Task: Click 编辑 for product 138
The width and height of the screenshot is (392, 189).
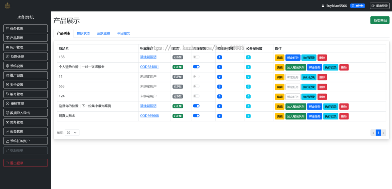Action: coord(280,57)
